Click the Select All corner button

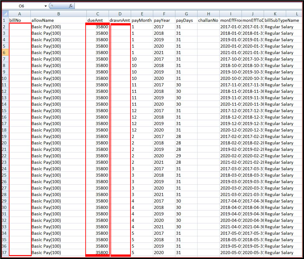(5, 14)
